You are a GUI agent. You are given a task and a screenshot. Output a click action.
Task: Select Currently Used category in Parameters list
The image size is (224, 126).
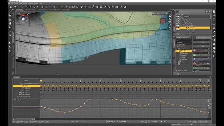[x=181, y=44]
